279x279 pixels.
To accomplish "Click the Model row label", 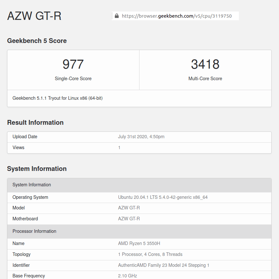I will pos(19,208).
